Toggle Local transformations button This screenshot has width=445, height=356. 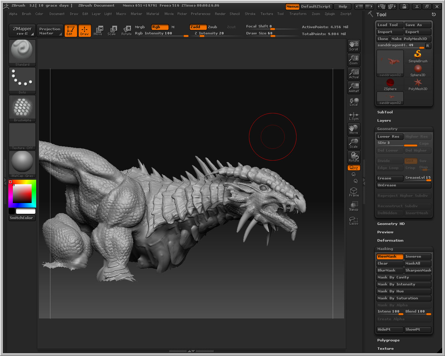coord(354,102)
